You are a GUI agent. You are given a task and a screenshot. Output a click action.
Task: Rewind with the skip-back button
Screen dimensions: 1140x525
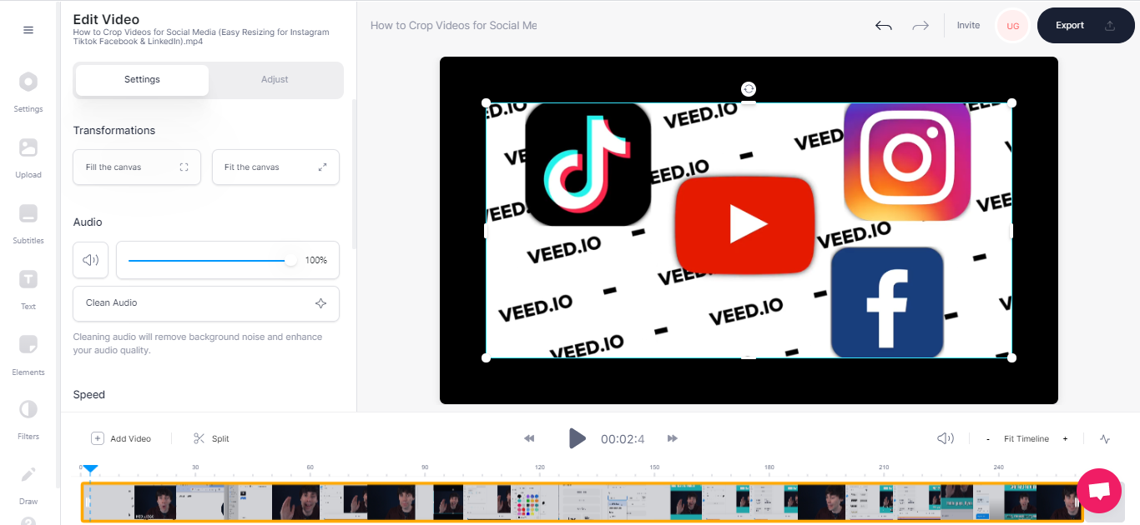pos(529,438)
